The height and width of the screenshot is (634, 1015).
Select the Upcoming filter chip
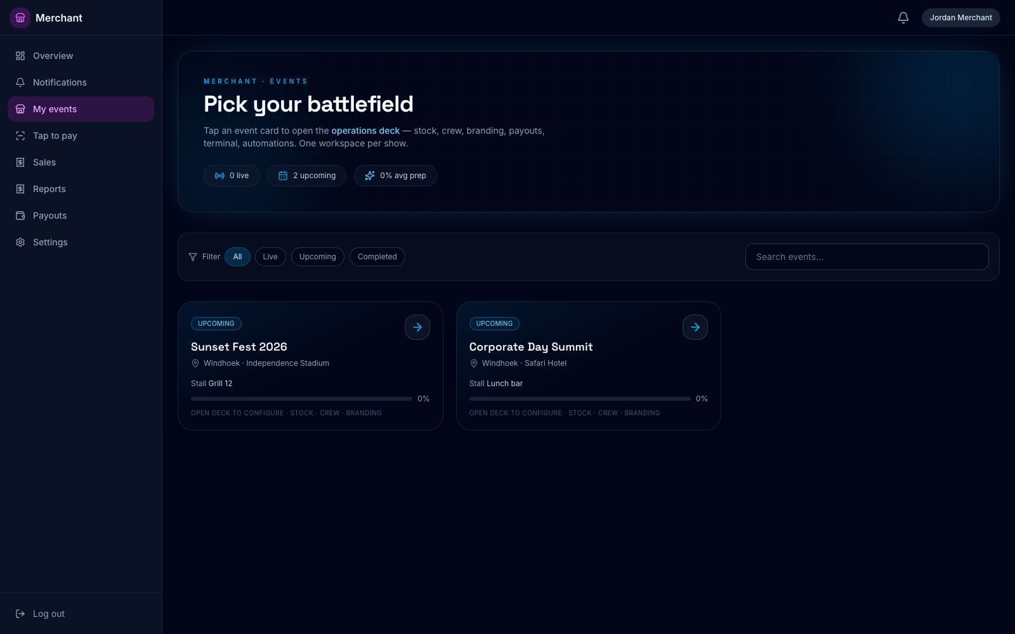pos(318,257)
